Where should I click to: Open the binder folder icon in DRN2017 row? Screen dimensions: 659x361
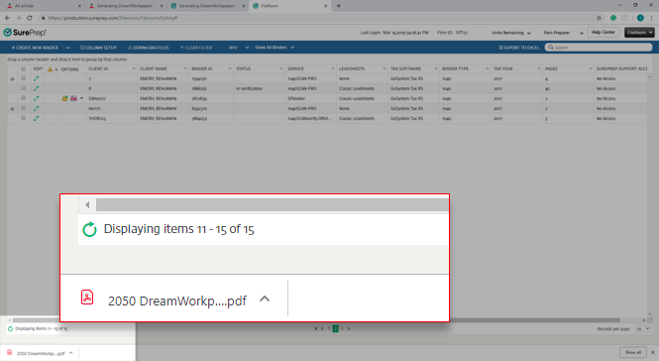click(64, 98)
